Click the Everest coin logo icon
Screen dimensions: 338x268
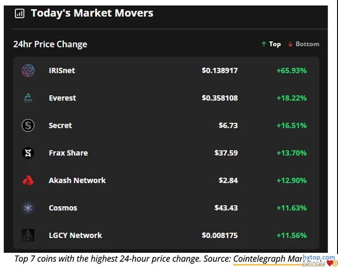(x=28, y=98)
